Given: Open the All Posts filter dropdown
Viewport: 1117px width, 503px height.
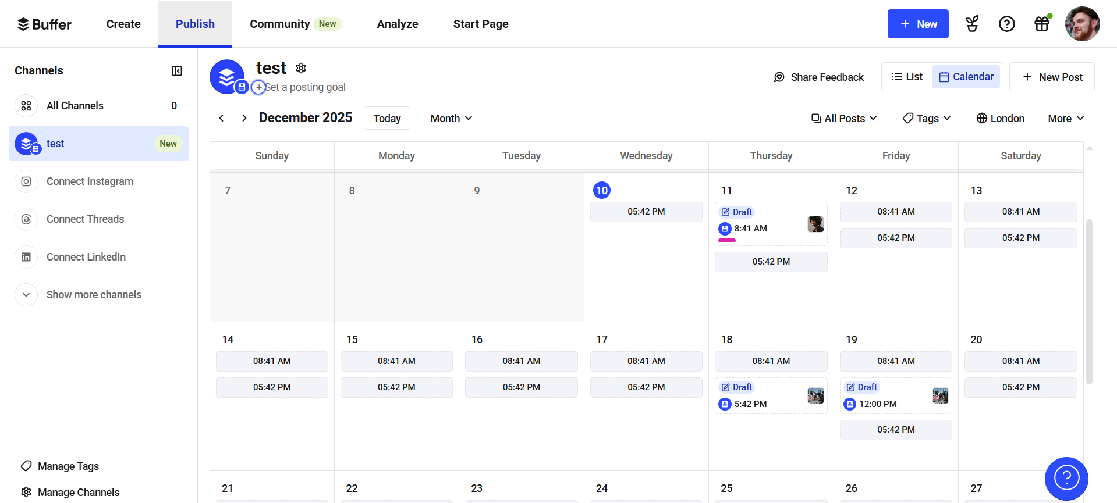Looking at the screenshot, I should click(844, 118).
